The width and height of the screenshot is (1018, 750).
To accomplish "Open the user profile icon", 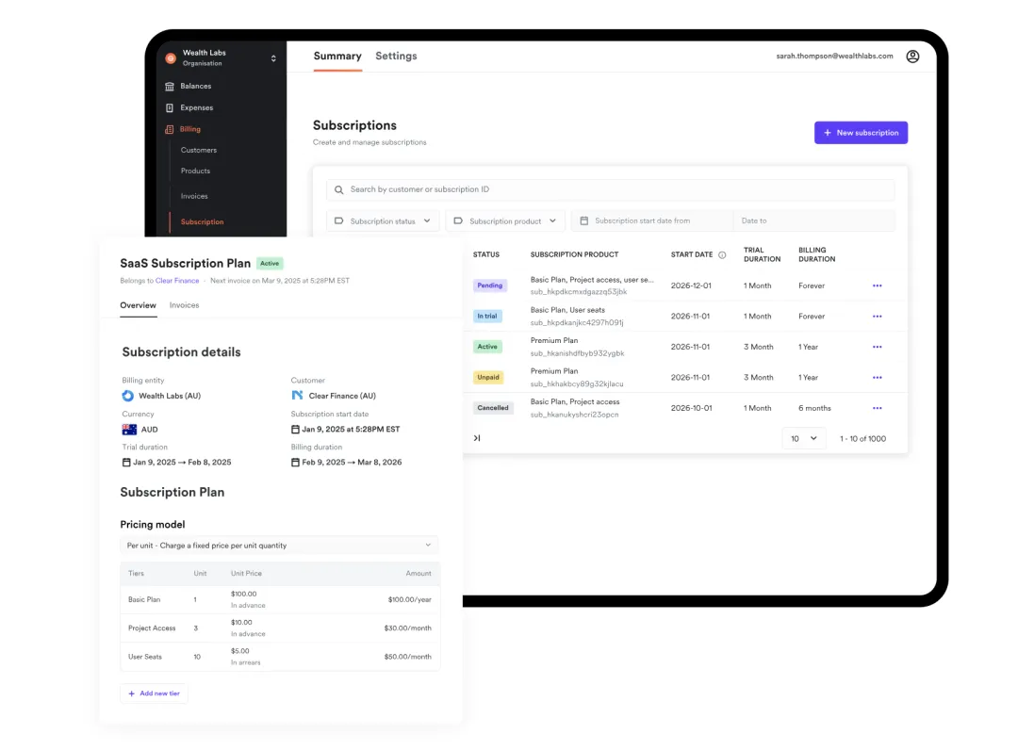I will click(x=912, y=57).
